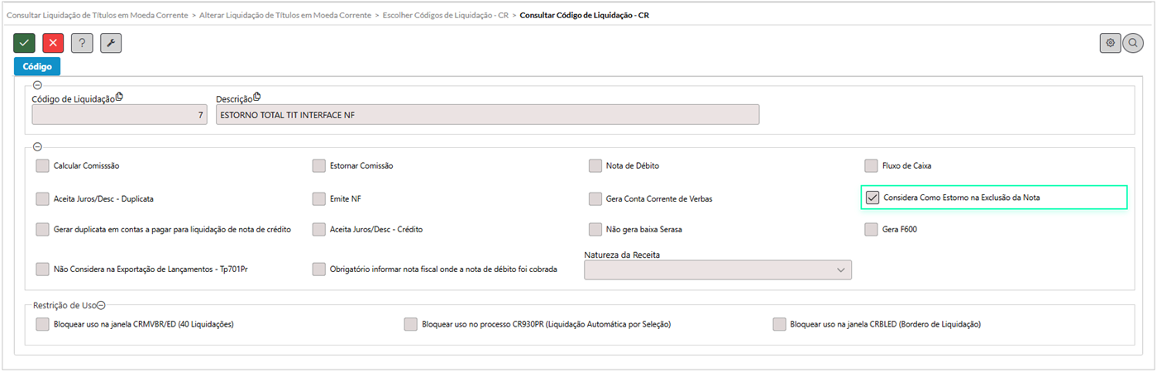Click the Descrição text field
1157x372 pixels.
pos(487,116)
